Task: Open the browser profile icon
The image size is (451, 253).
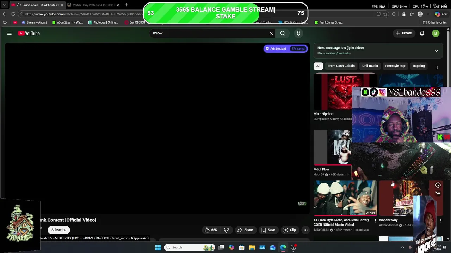Action: click(x=420, y=14)
